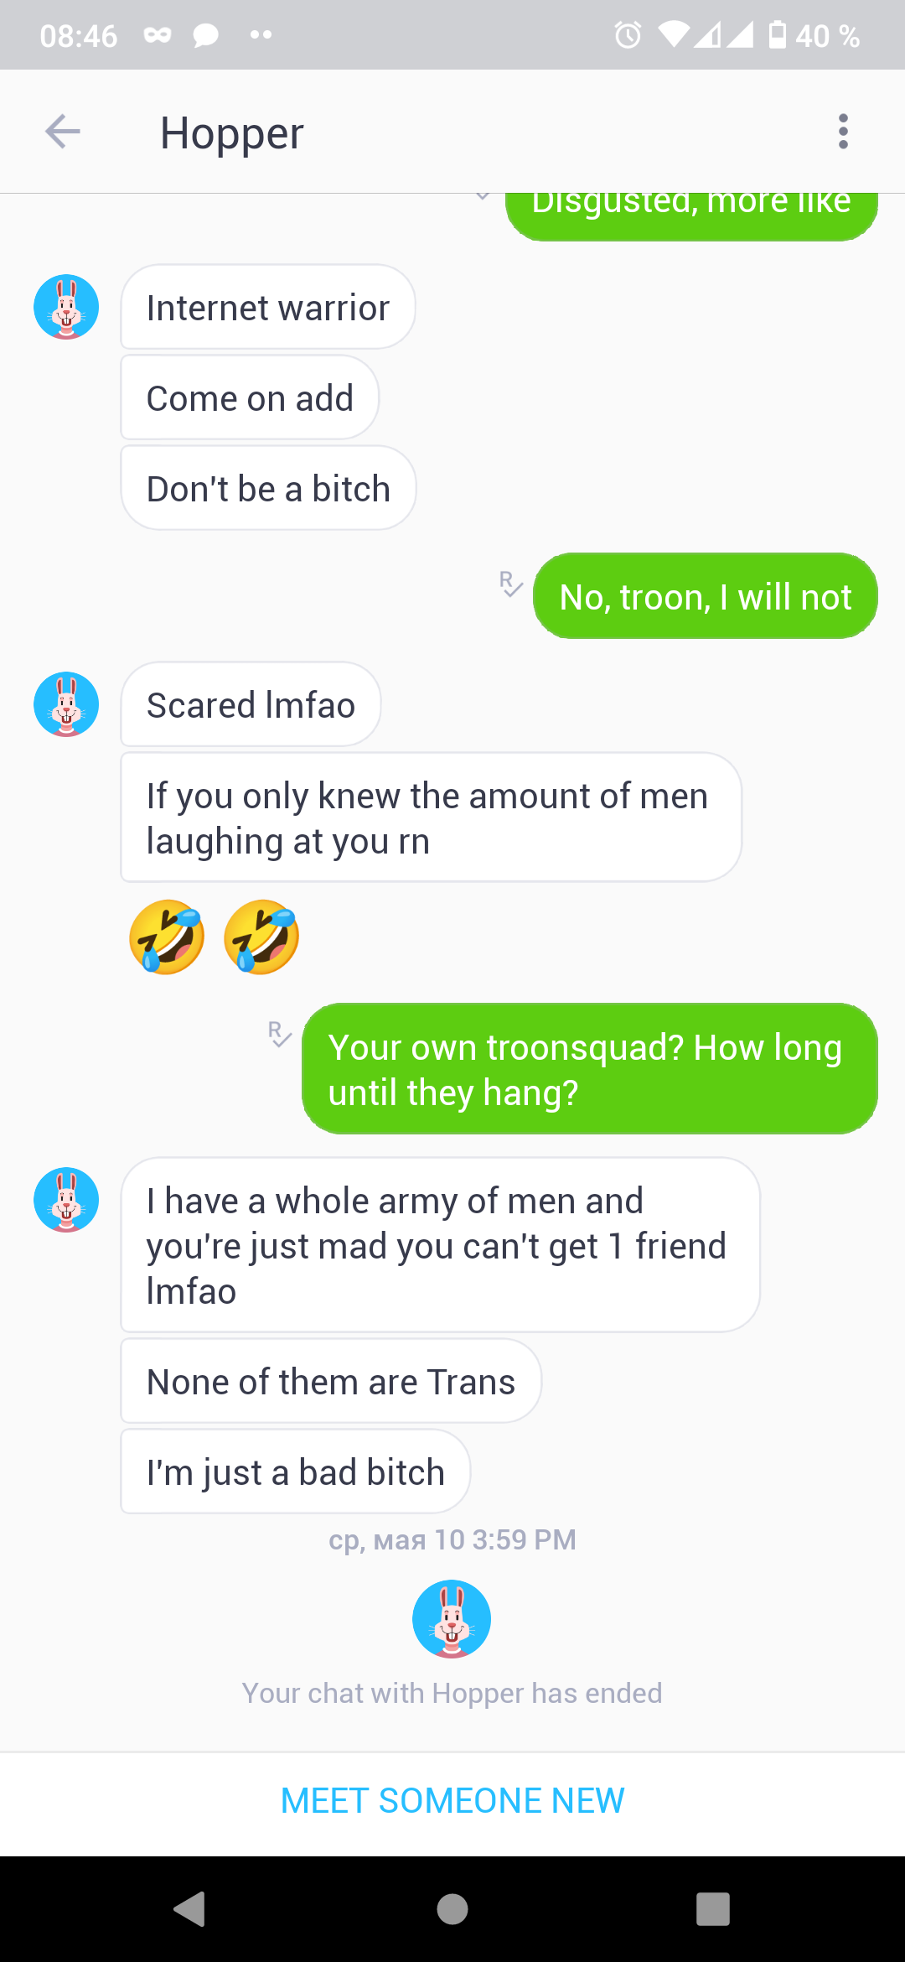Tap the first laughing emoji
This screenshot has height=1962, width=905.
click(x=167, y=937)
